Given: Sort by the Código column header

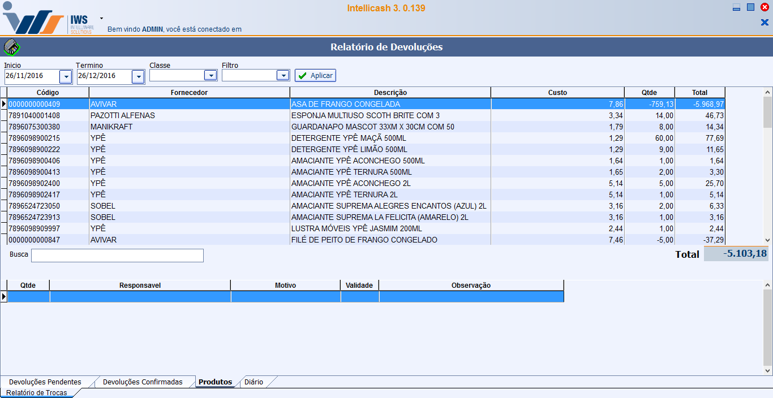Looking at the screenshot, I should click(48, 93).
